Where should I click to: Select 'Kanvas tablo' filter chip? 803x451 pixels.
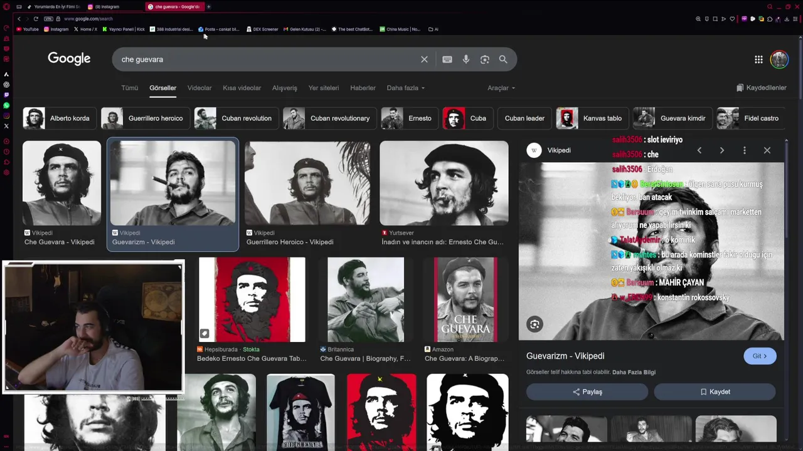coord(592,118)
